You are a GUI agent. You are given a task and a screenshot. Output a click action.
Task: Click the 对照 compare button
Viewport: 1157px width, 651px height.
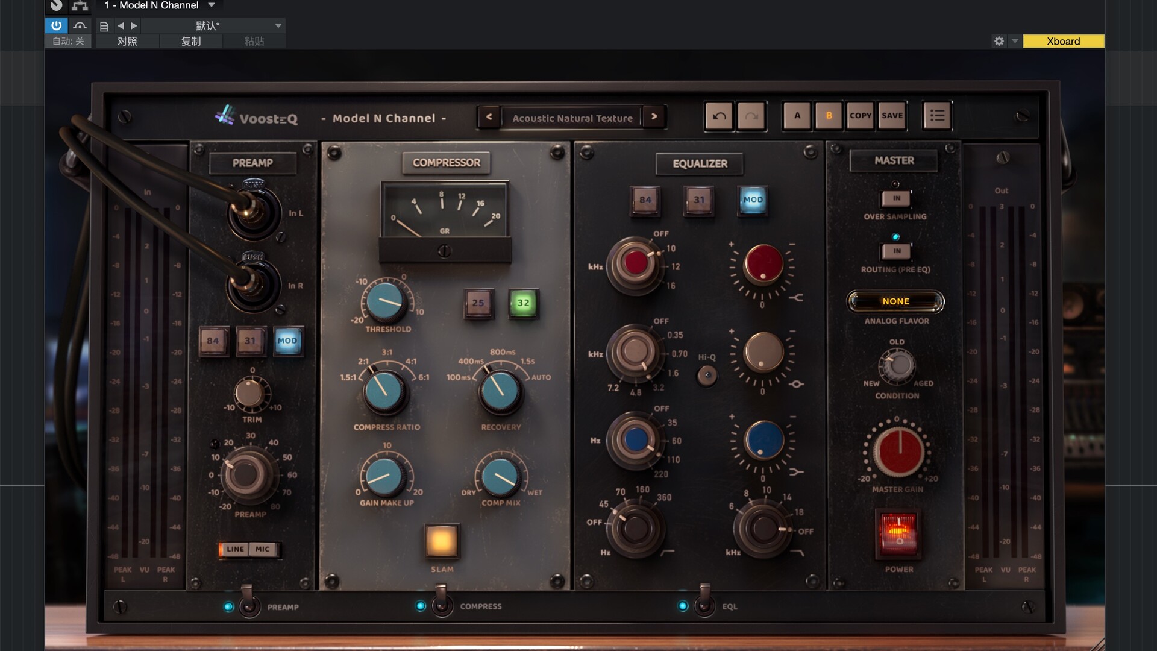127,41
